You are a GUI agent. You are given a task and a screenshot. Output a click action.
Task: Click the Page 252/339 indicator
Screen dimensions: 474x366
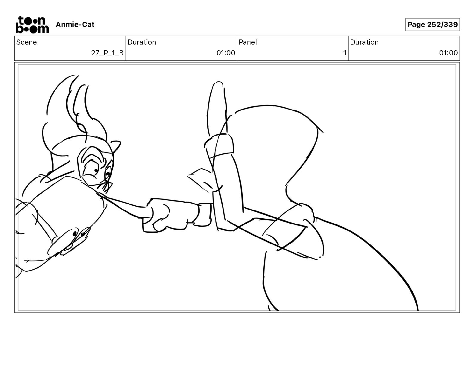coord(432,25)
